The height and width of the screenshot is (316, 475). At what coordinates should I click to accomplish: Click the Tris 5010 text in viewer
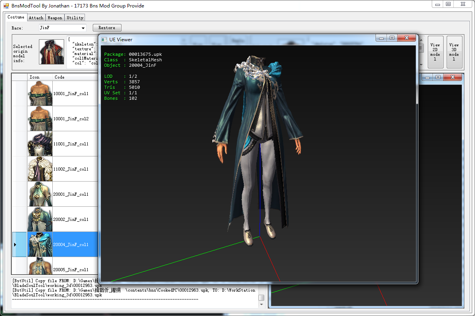[122, 87]
